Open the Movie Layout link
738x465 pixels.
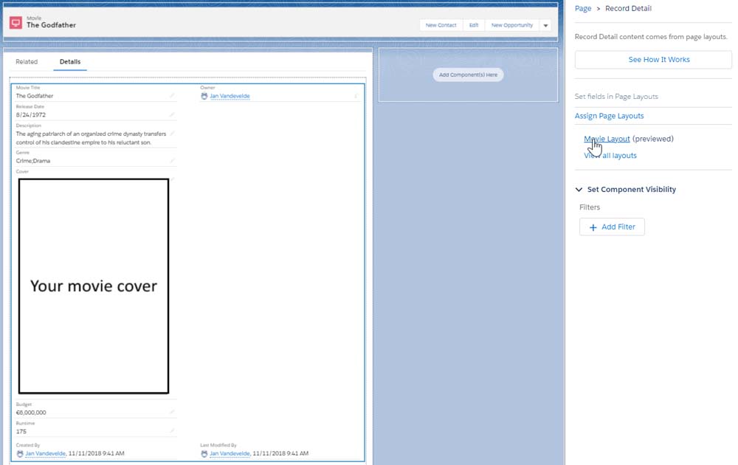click(x=607, y=139)
